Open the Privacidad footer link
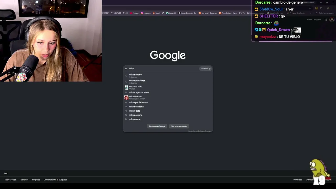The height and width of the screenshot is (189, 336). point(298,180)
